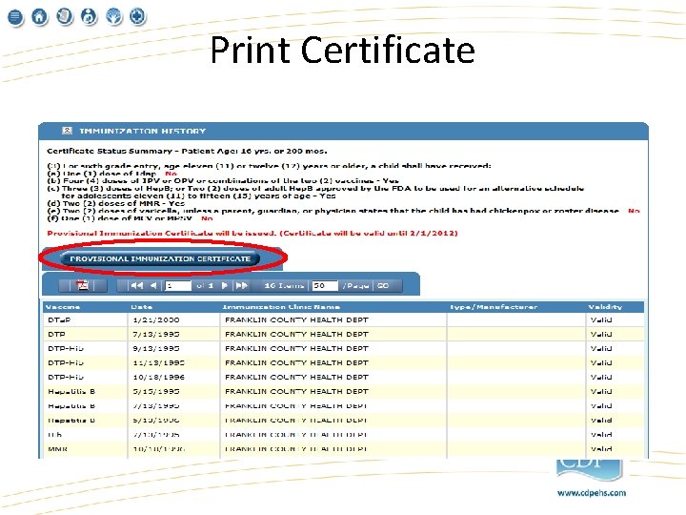Open the clipboard document circle icon
Image resolution: width=686 pixels, height=515 pixels.
(x=65, y=17)
